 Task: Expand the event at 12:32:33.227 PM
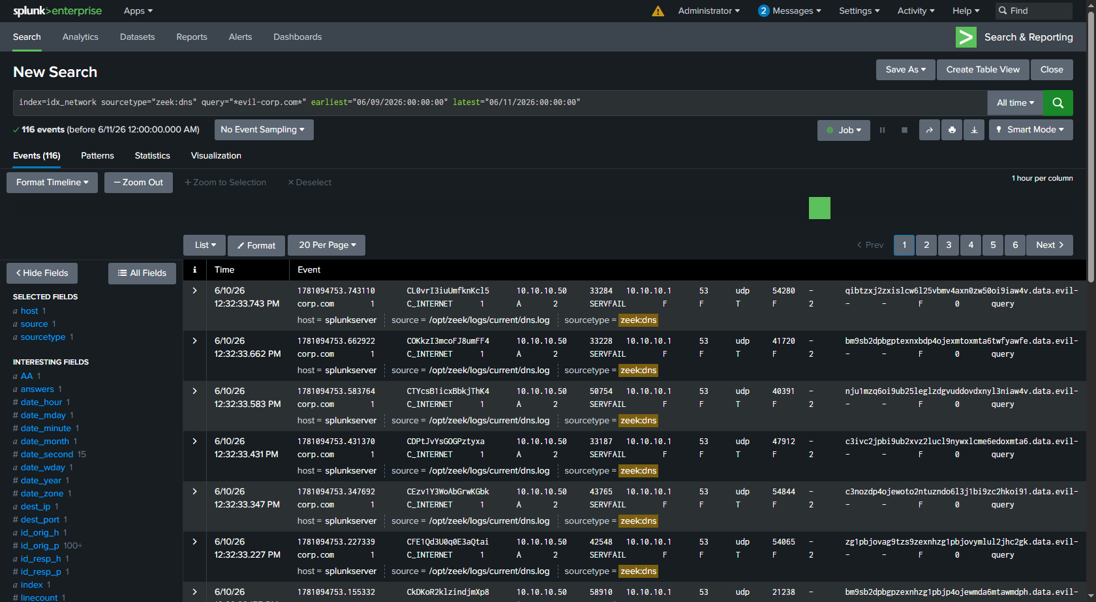[x=194, y=541]
